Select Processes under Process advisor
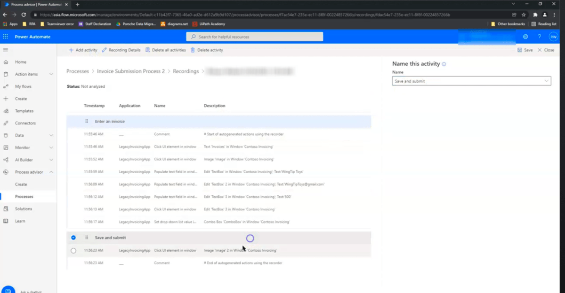 [x=24, y=196]
